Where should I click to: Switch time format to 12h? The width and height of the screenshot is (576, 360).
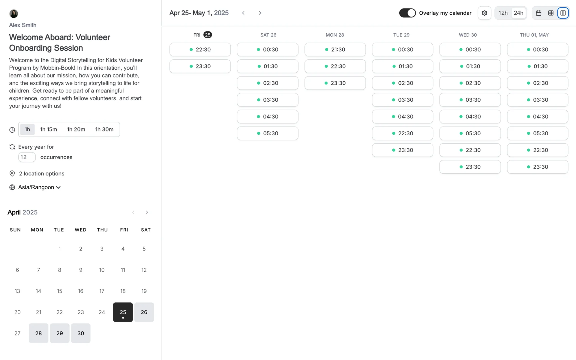[503, 13]
